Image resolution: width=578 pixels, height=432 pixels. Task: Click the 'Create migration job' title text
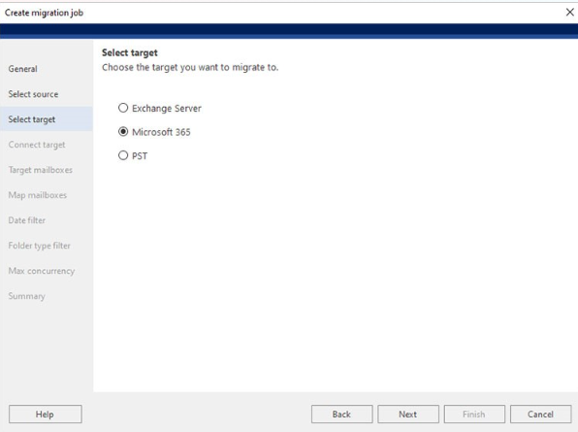coord(44,13)
